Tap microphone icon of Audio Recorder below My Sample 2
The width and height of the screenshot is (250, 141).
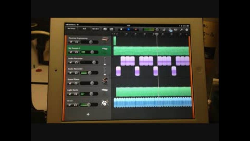105,61
